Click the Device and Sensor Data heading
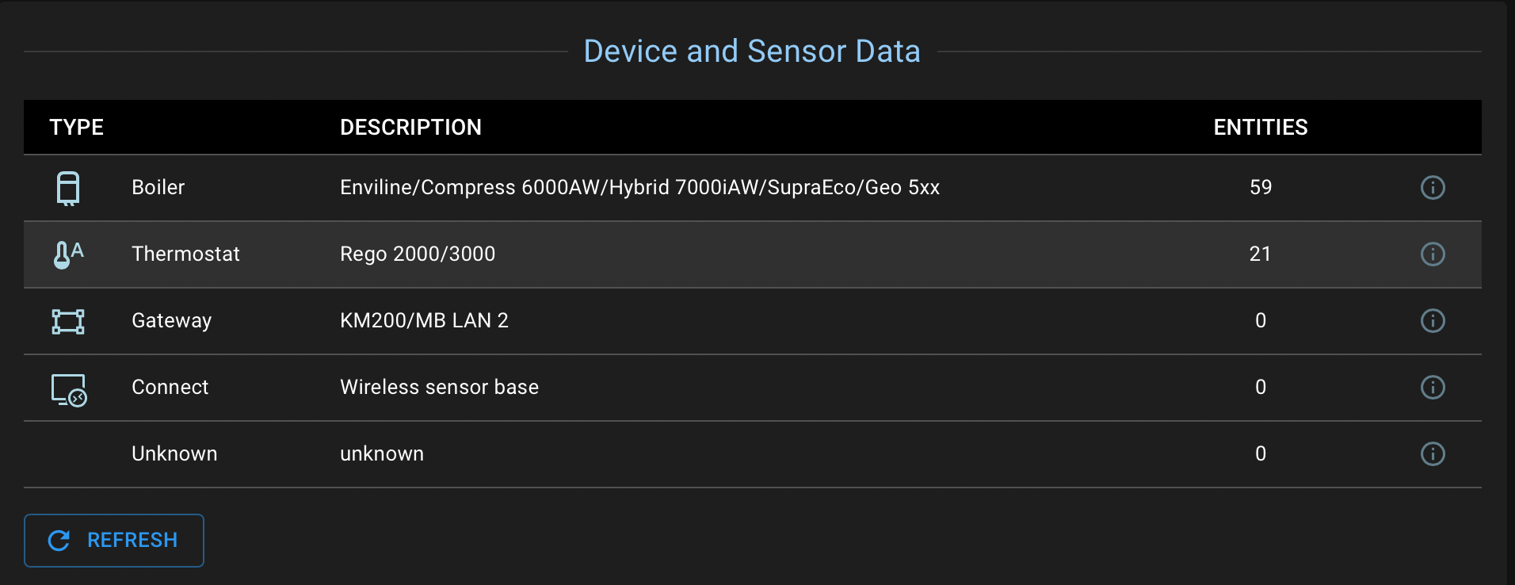The width and height of the screenshot is (1515, 585). (x=753, y=50)
